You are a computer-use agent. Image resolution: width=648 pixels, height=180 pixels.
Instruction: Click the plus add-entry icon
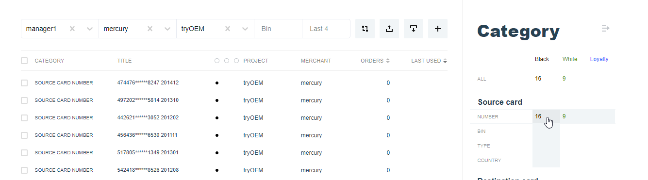[x=438, y=29]
